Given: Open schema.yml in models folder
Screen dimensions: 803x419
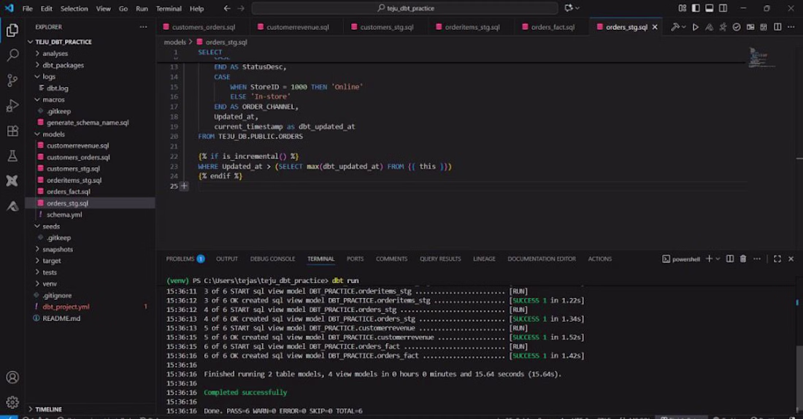Looking at the screenshot, I should 64,215.
